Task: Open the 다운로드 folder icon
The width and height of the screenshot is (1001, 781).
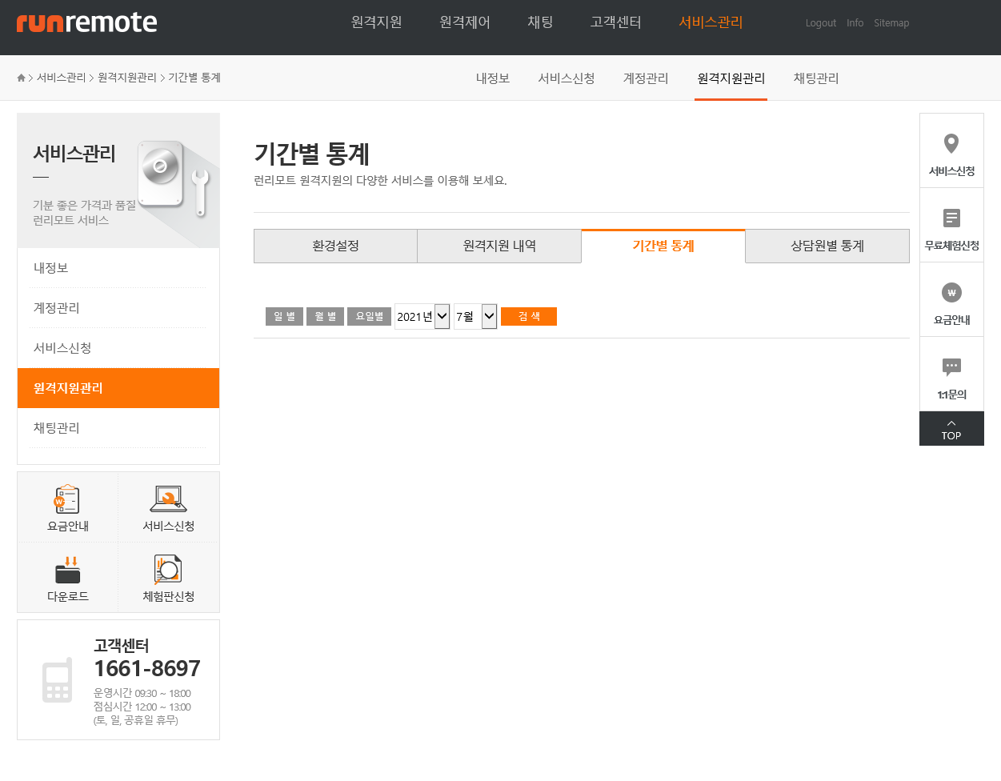Action: [x=67, y=571]
